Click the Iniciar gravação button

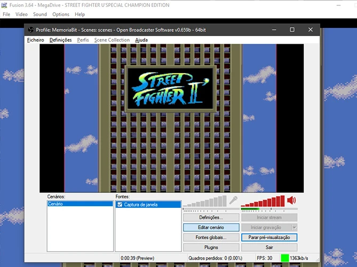pyautogui.click(x=266, y=228)
